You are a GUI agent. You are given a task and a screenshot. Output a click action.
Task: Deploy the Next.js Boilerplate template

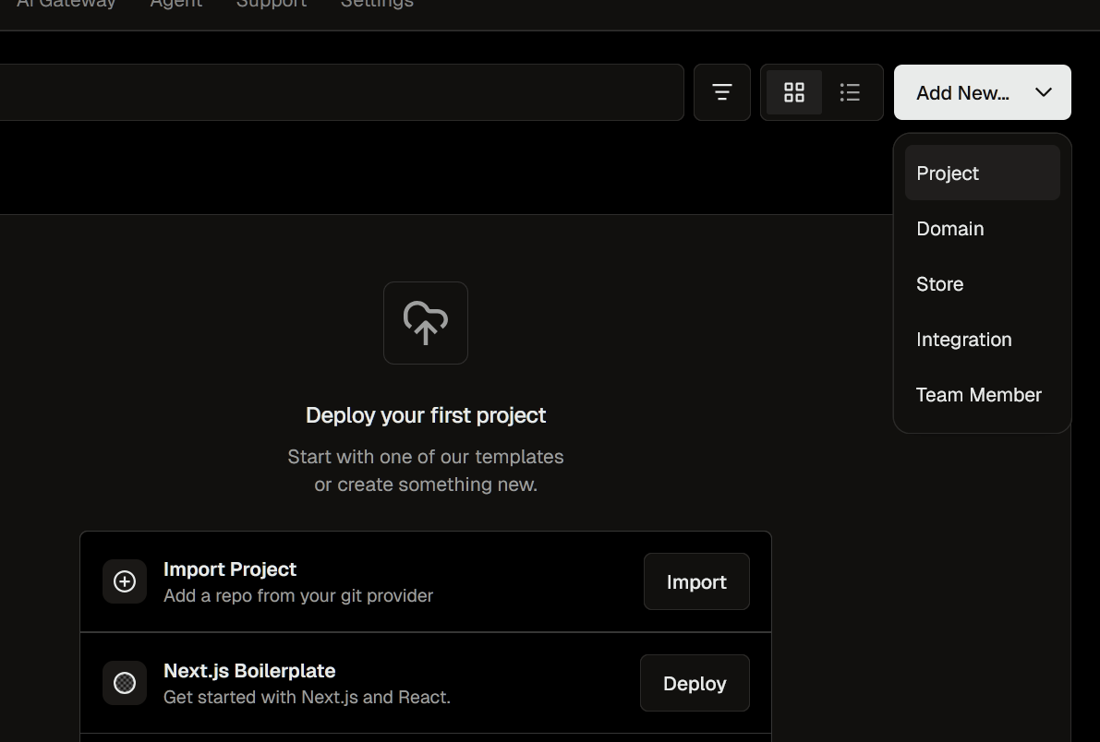pos(695,683)
